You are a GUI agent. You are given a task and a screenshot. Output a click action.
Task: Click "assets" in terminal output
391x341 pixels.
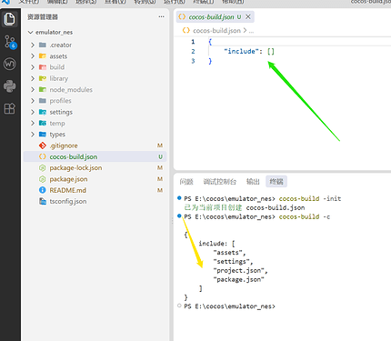[227, 253]
